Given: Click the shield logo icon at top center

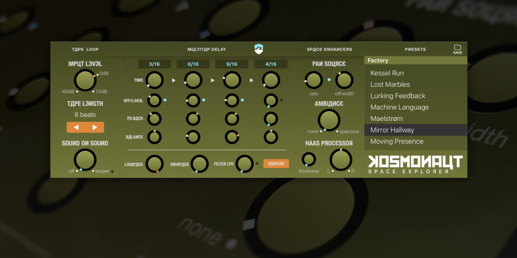Looking at the screenshot, I should (x=258, y=49).
